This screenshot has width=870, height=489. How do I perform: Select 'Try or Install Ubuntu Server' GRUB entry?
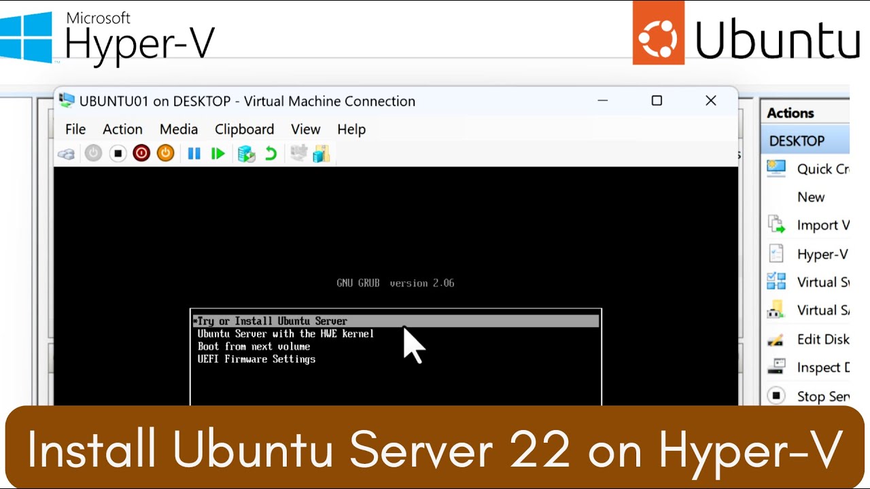tap(396, 321)
